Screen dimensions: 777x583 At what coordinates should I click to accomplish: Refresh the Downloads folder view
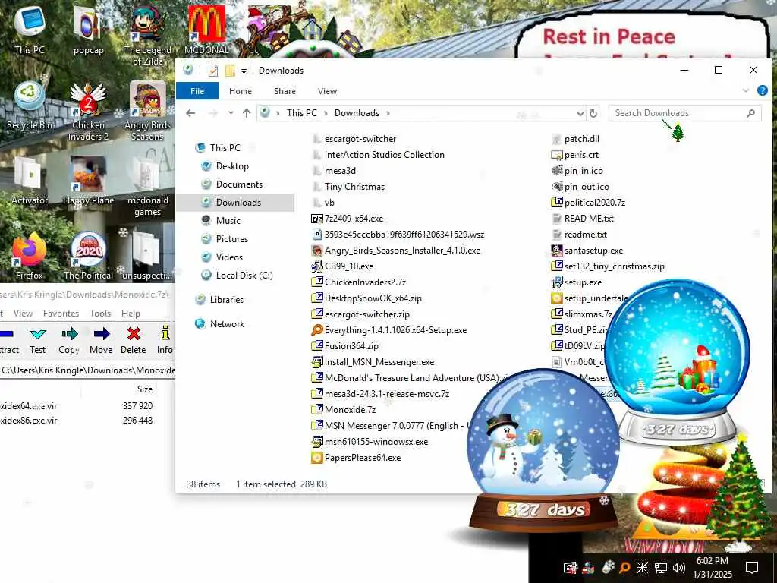[x=593, y=113]
